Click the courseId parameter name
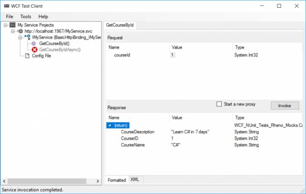Image resolution: width=306 pixels, height=194 pixels. pos(122,55)
